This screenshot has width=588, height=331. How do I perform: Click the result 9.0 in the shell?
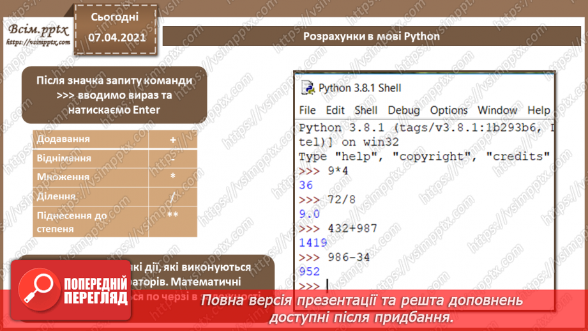pos(310,214)
